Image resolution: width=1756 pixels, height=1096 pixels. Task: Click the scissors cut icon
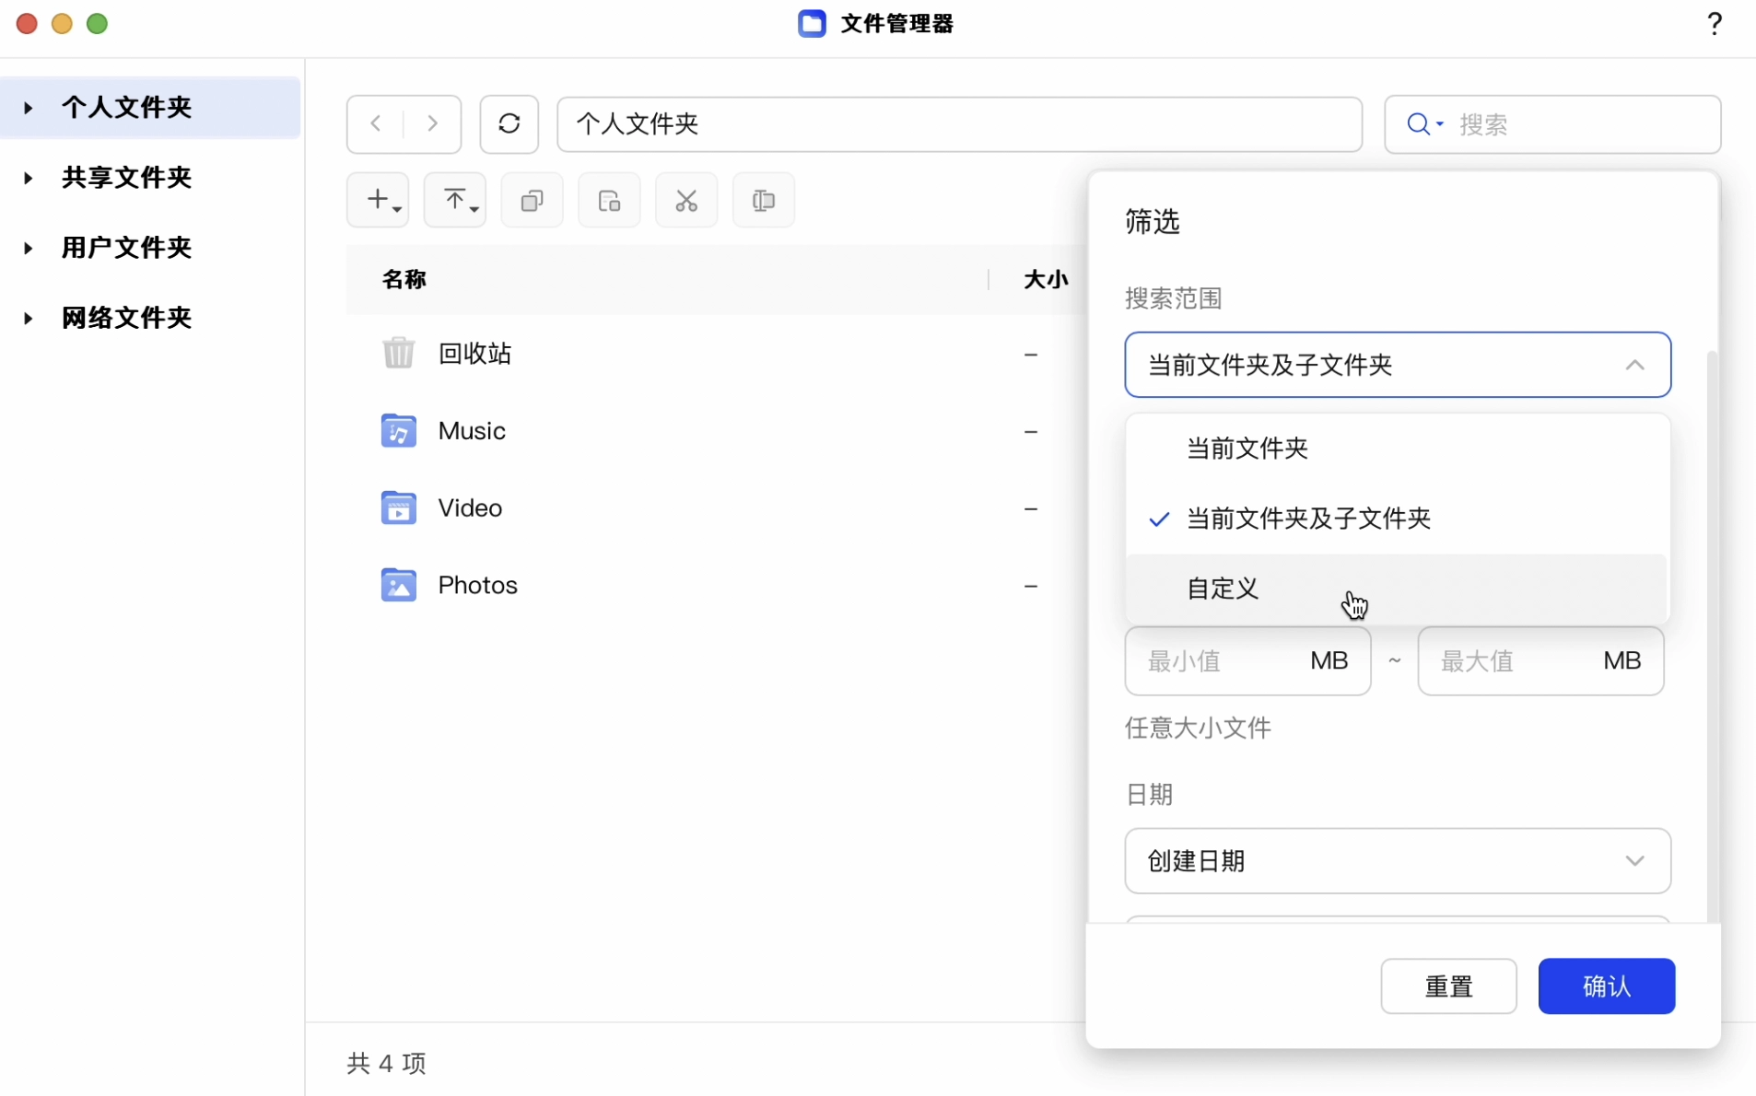[686, 200]
